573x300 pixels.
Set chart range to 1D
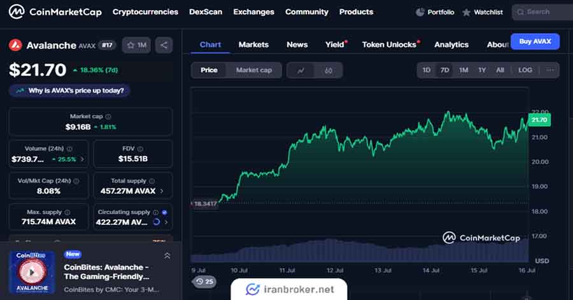pyautogui.click(x=427, y=70)
